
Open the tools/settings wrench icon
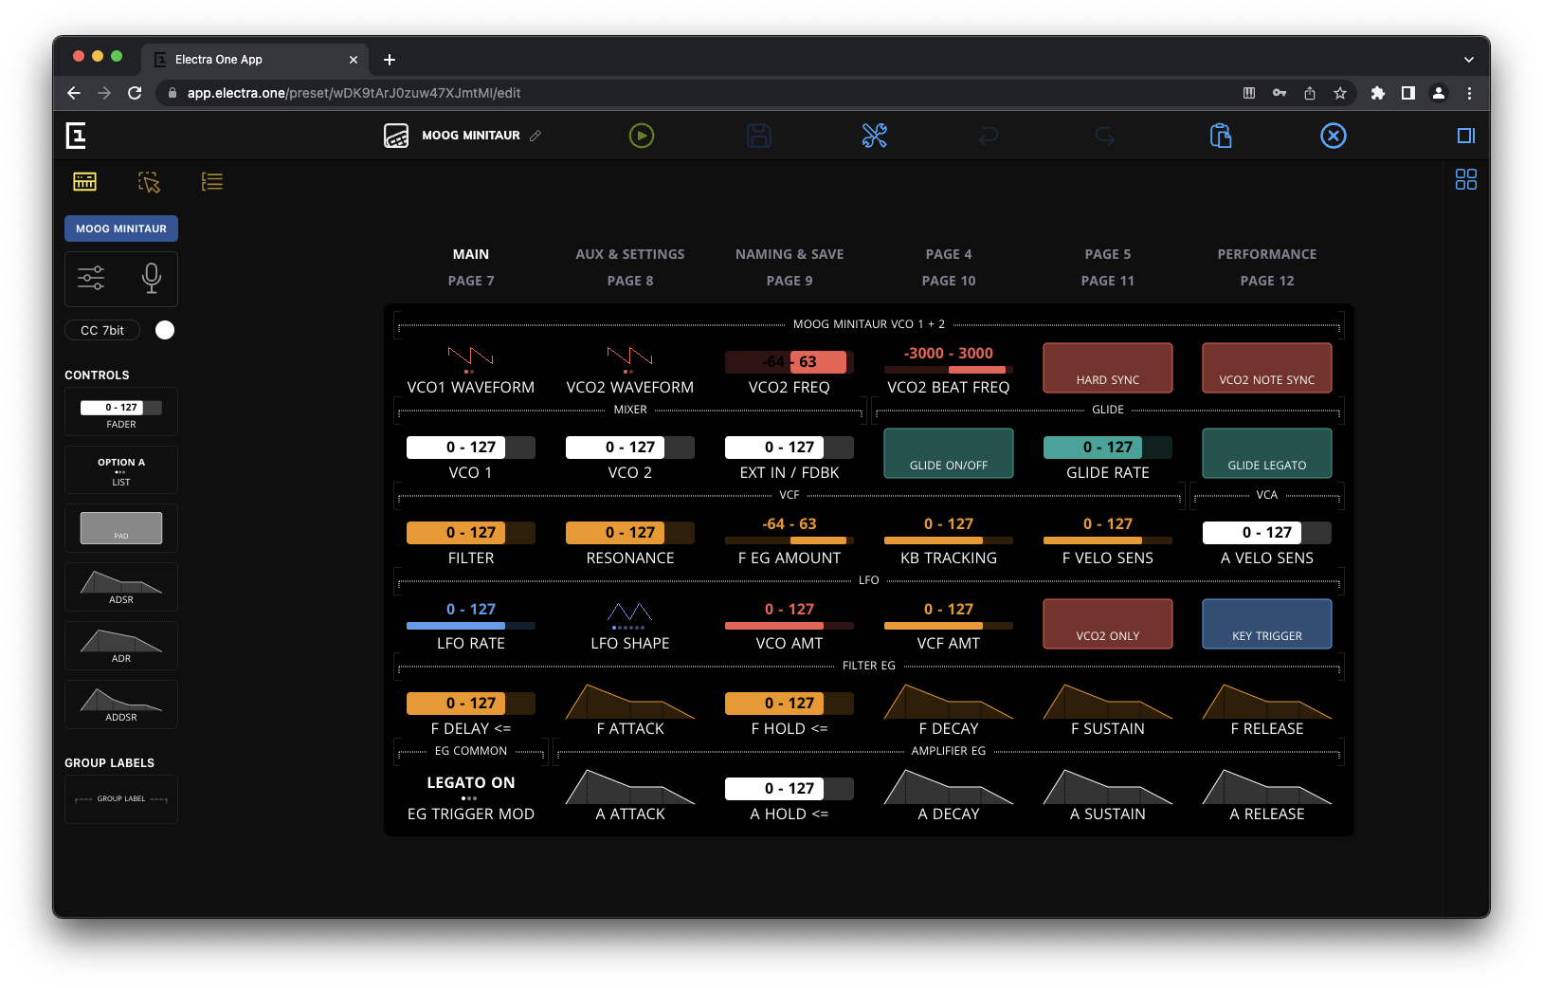coord(874,136)
